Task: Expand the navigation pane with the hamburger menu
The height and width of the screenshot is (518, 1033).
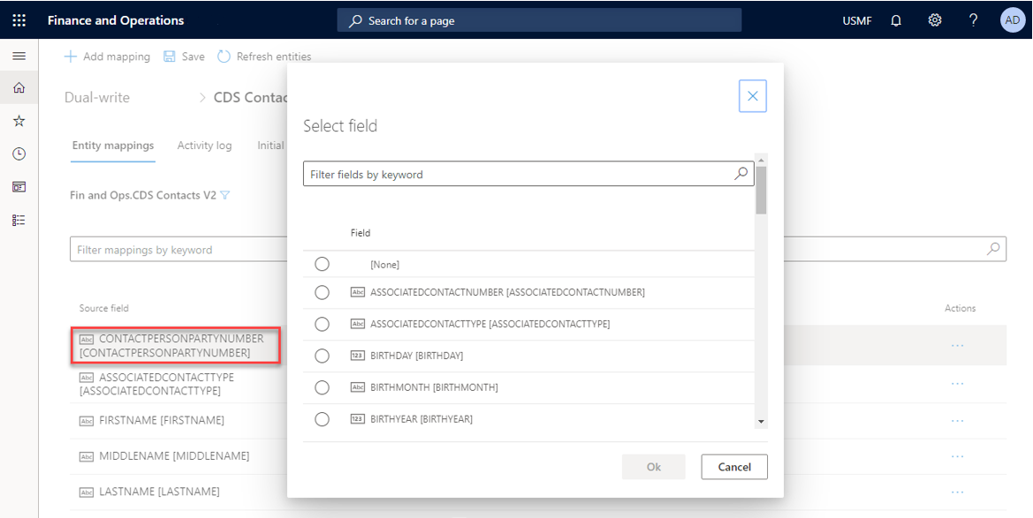Action: click(x=19, y=56)
